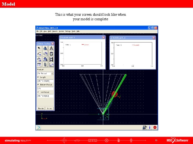Toggle the Length checkbox
The height and width of the screenshot is (144, 193).
point(38,77)
